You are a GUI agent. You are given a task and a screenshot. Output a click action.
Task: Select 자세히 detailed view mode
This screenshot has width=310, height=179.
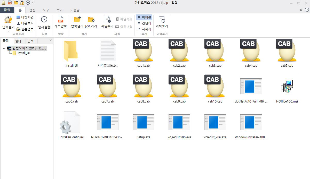tap(144, 29)
